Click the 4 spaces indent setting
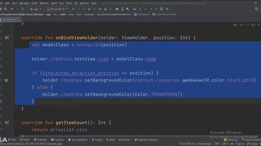Viewport: 261px width, 146px height. coord(240,144)
